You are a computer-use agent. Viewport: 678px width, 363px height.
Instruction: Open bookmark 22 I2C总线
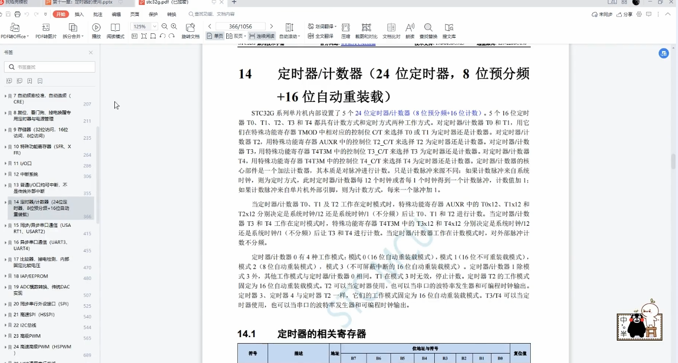25,325
